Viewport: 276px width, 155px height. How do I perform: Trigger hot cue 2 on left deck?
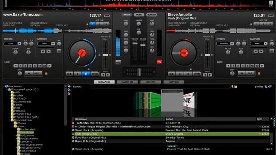pos(100,24)
